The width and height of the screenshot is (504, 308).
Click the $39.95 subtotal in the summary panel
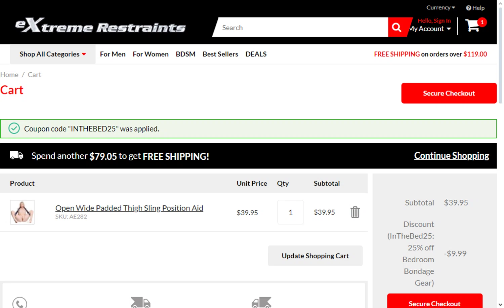click(456, 203)
